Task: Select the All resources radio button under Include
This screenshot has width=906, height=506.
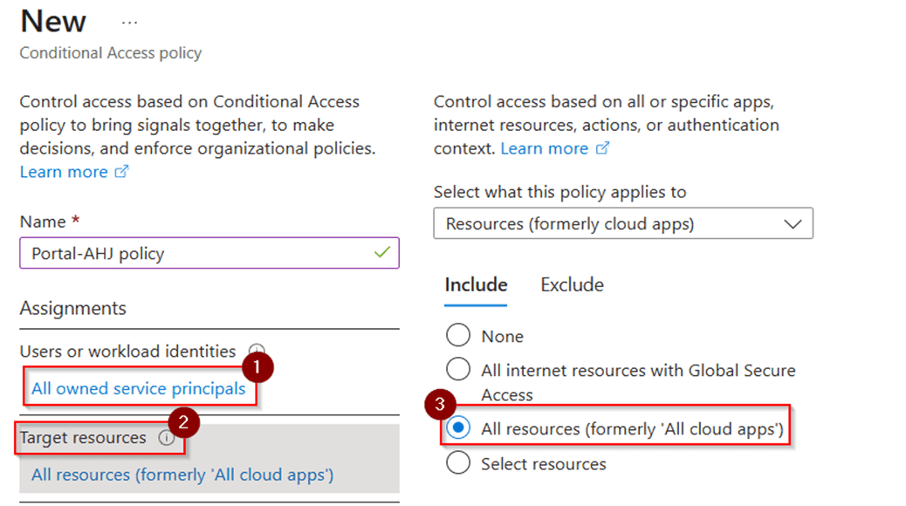Action: click(458, 427)
